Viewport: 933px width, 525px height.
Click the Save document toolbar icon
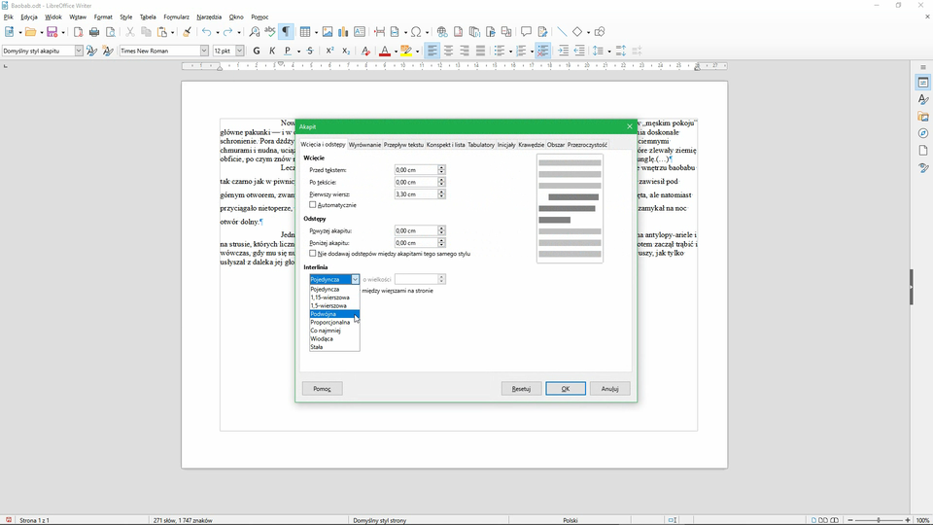(x=52, y=32)
